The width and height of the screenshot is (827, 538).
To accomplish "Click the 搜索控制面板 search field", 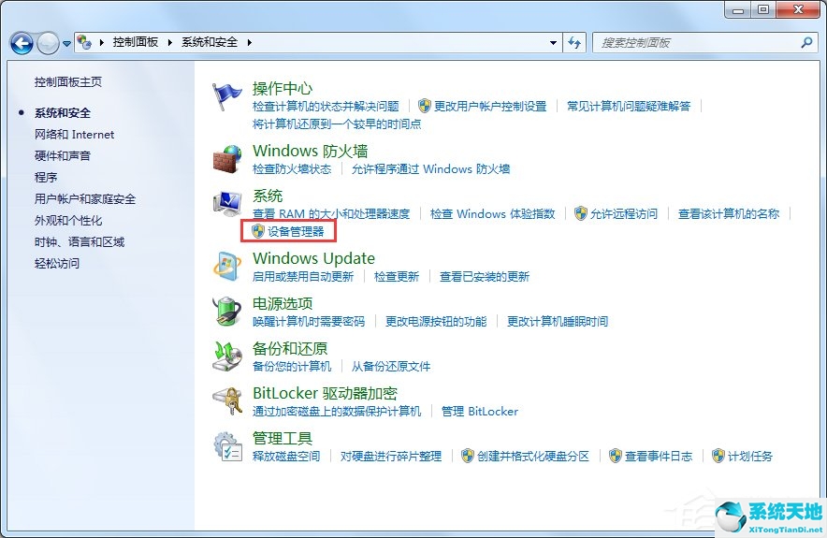I will pyautogui.click(x=697, y=43).
